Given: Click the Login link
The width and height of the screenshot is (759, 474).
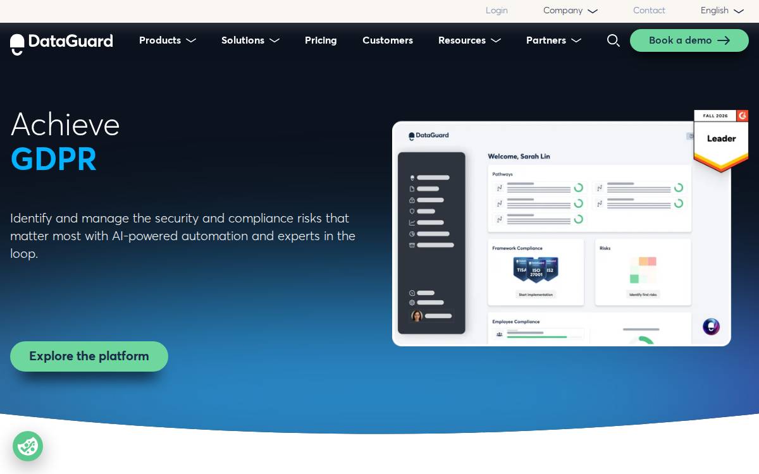Looking at the screenshot, I should click(x=497, y=11).
